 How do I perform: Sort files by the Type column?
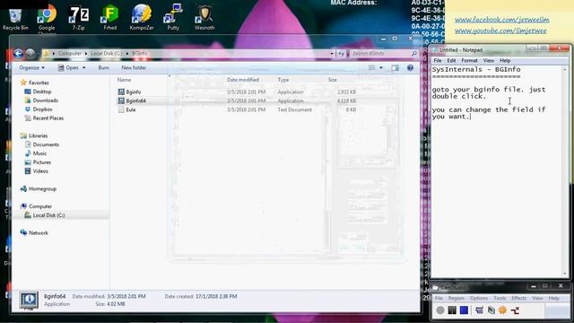click(x=283, y=80)
